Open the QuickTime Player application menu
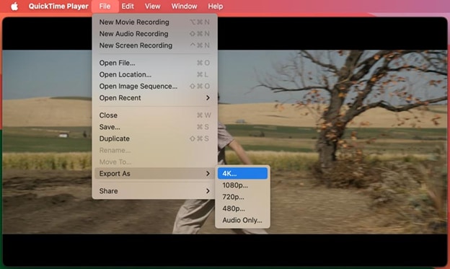 click(58, 6)
